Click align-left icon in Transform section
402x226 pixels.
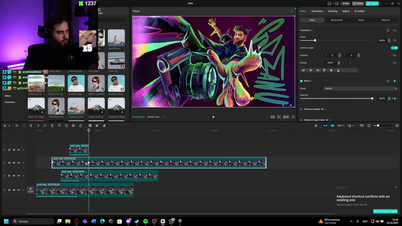tap(303, 70)
